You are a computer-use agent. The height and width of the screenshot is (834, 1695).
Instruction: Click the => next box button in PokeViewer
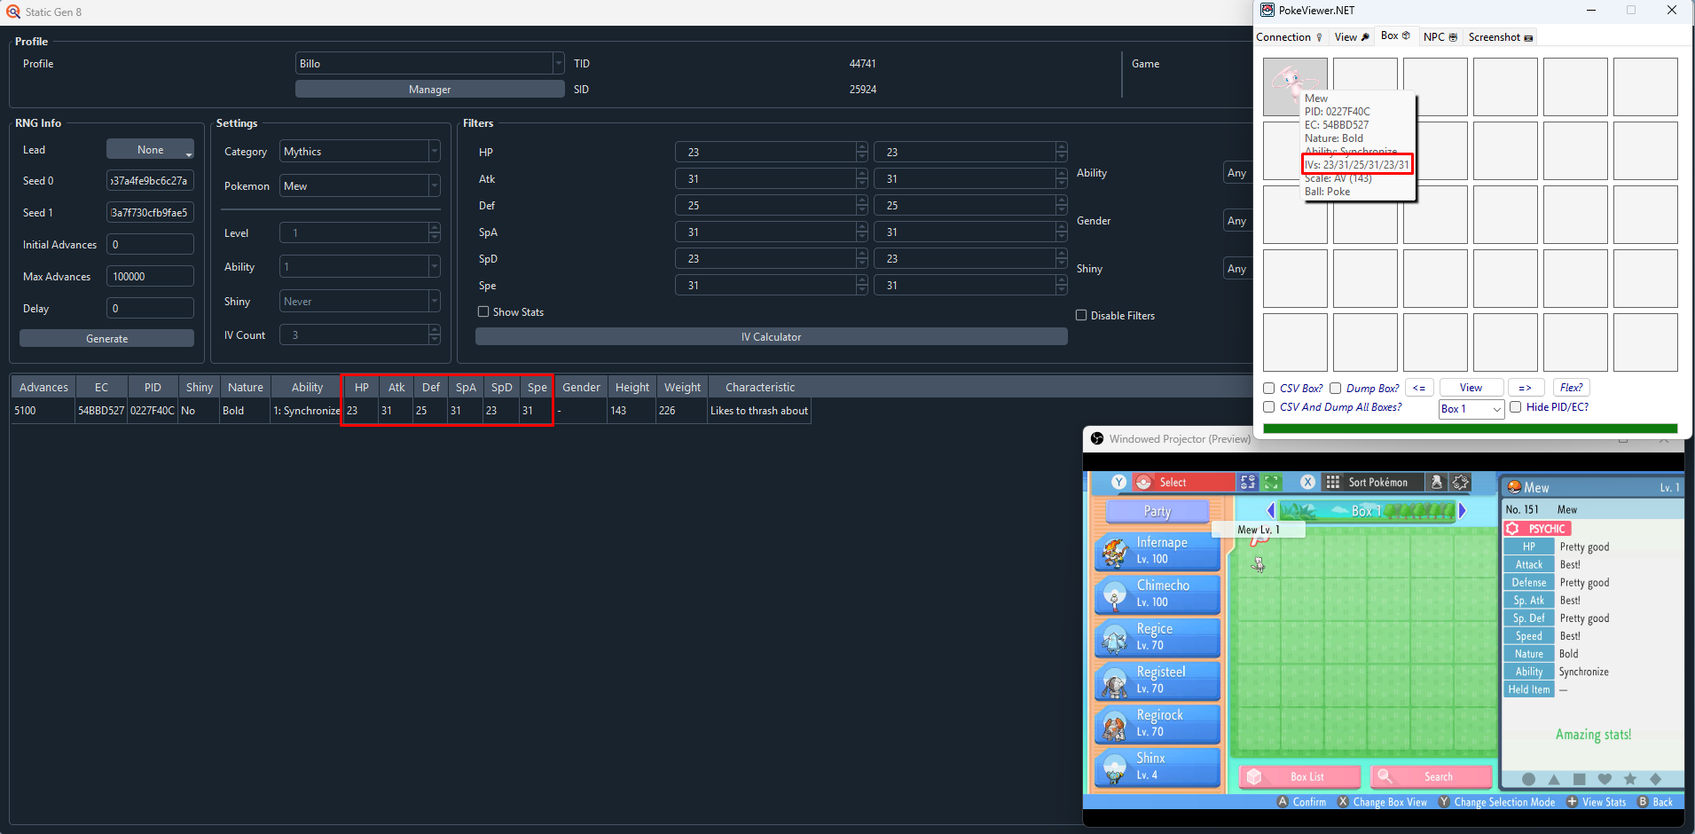pos(1526,388)
